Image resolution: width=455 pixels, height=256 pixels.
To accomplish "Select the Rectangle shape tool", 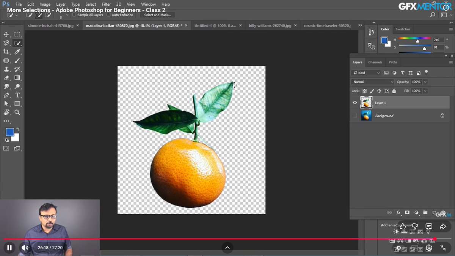I will pos(17,104).
